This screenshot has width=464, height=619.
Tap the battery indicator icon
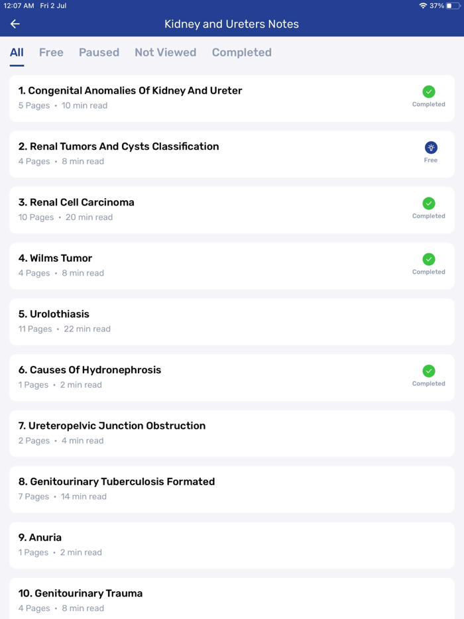453,6
